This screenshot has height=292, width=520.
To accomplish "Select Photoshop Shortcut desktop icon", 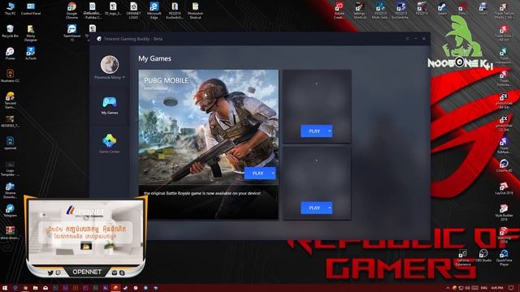I will (195, 11).
